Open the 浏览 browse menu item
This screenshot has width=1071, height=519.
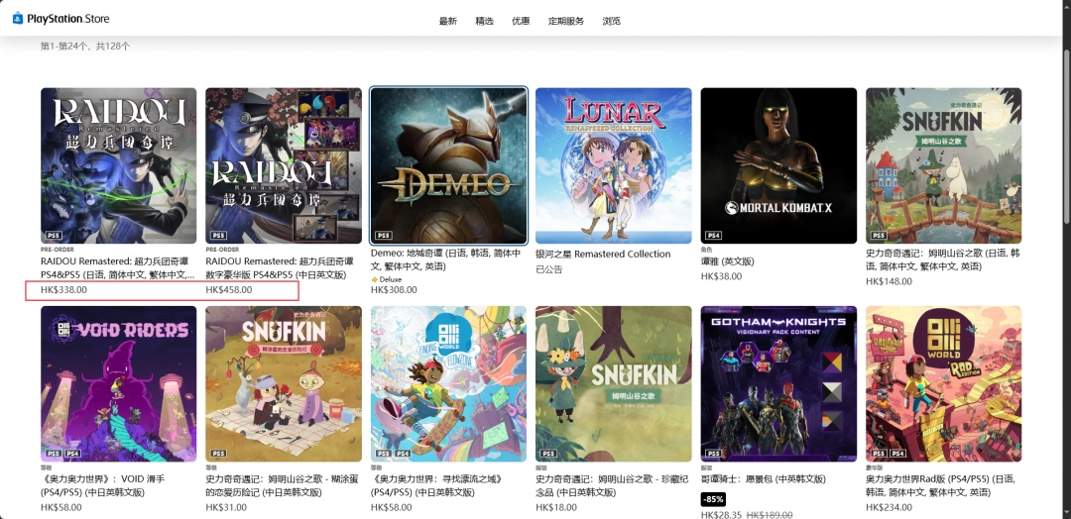[612, 21]
